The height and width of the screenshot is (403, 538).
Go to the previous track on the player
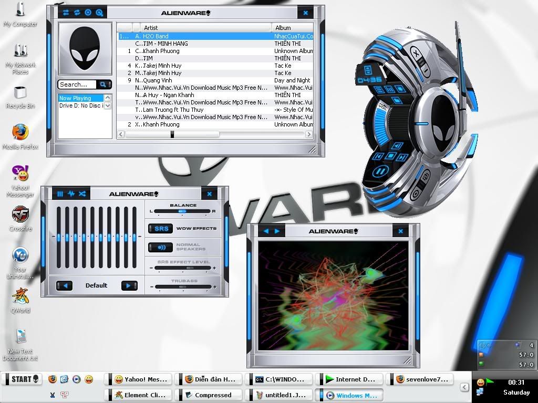[378, 156]
